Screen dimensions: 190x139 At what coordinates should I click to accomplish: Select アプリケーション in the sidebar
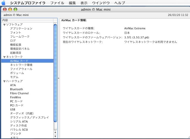pos(21,29)
